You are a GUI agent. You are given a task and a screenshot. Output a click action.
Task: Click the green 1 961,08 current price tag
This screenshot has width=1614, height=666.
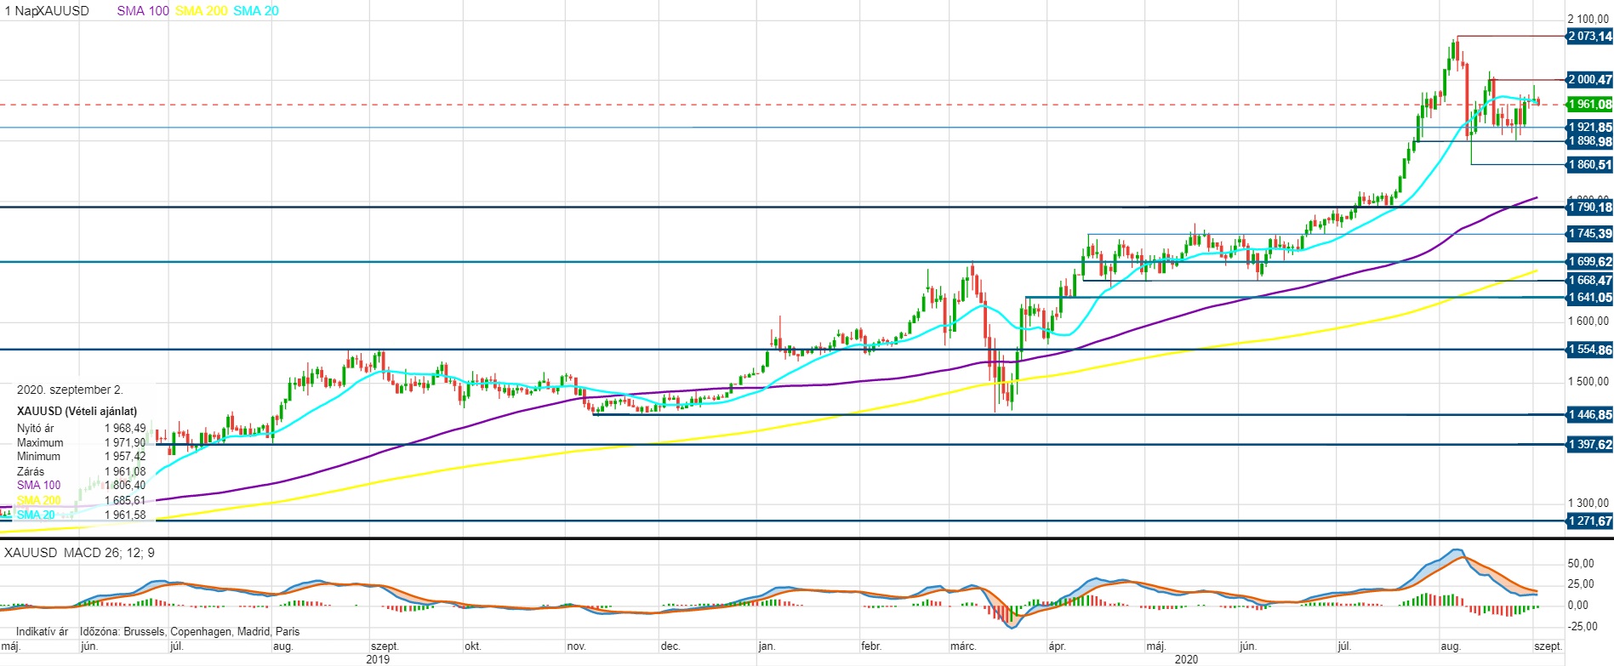click(1590, 105)
